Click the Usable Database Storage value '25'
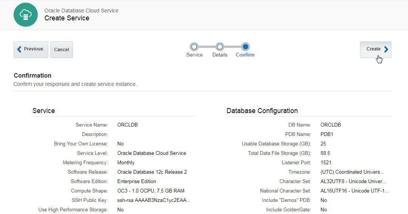 tap(323, 144)
